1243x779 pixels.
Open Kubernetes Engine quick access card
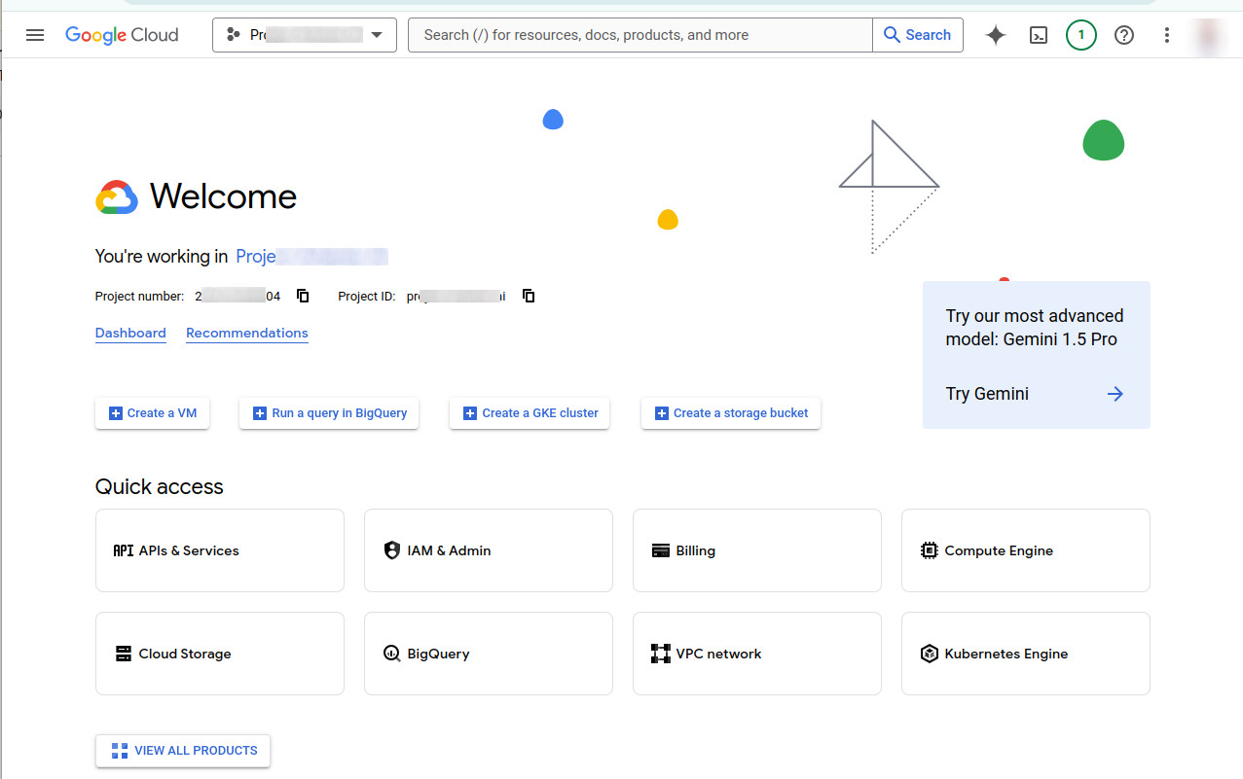coord(1026,654)
